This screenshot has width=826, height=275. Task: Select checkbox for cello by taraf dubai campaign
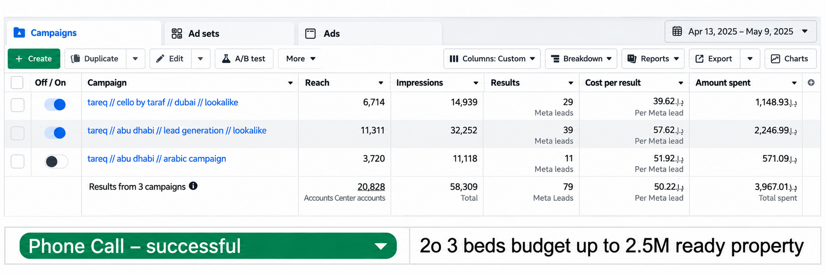coord(17,105)
